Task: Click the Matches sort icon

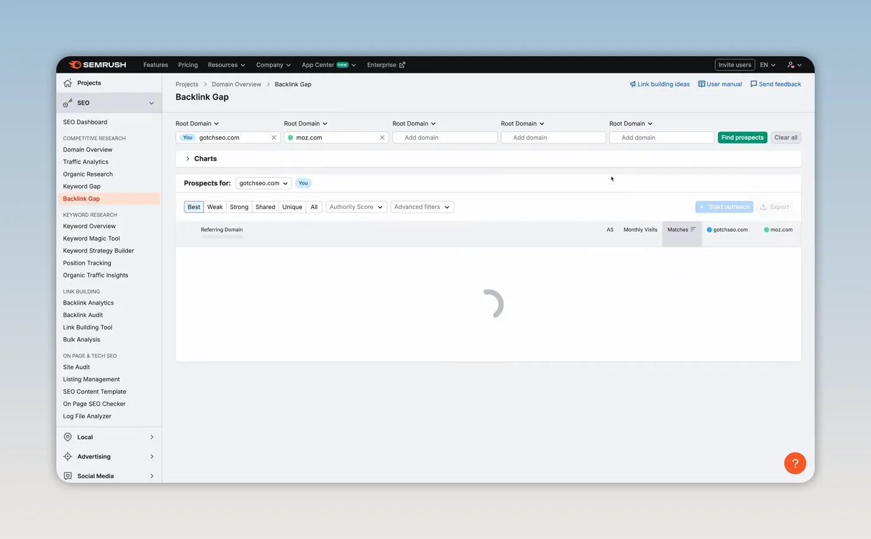Action: (x=693, y=230)
